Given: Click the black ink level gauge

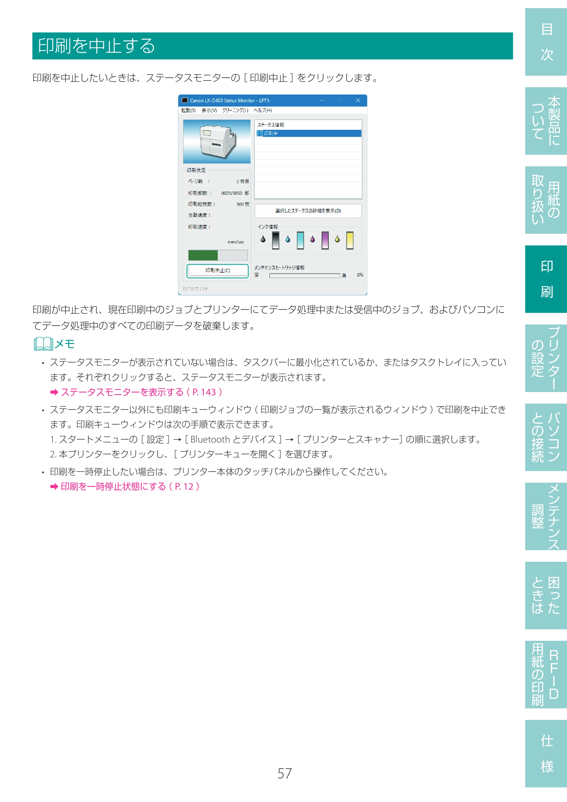Looking at the screenshot, I should coord(276,240).
